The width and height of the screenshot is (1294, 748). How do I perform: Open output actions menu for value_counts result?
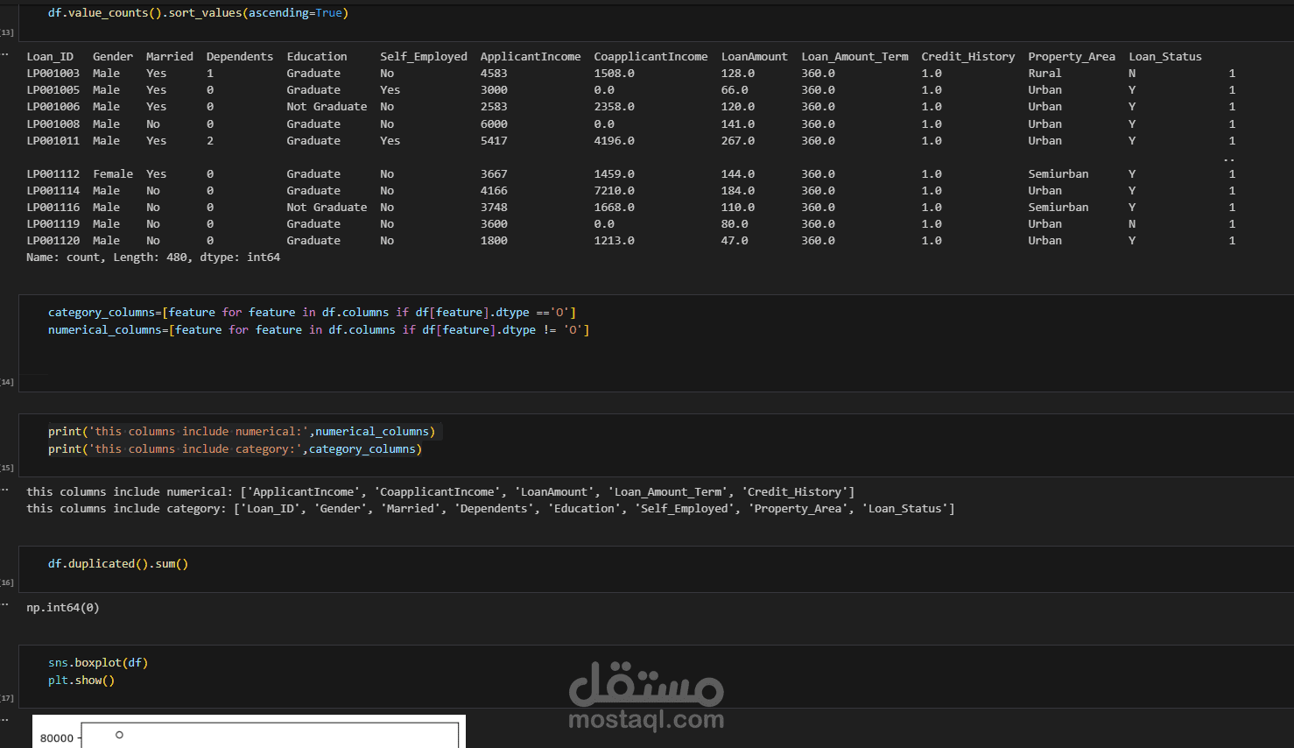point(4,54)
